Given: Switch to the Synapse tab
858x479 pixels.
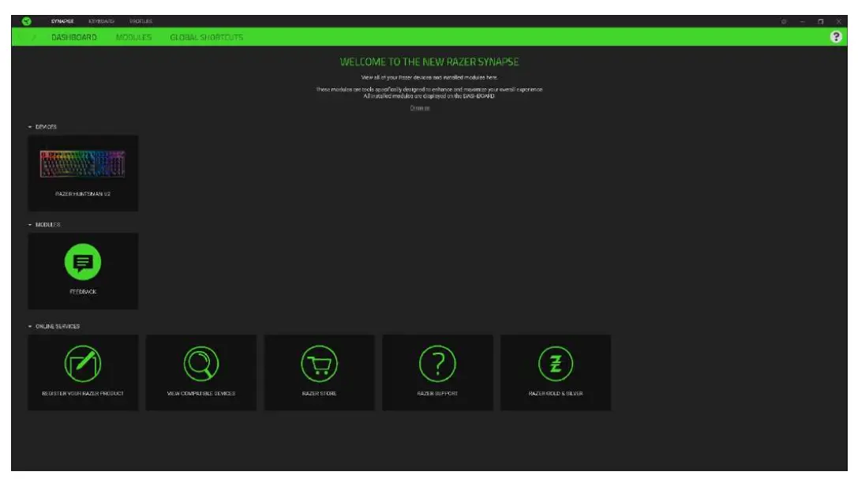Looking at the screenshot, I should 62,21.
